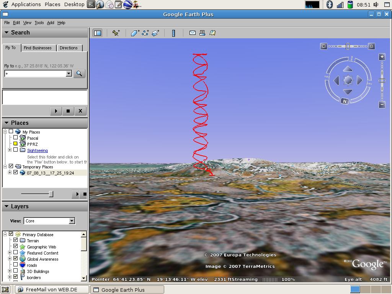This screenshot has width=392, height=294.
Task: Toggle the Temporary Places checkbox
Action: 11,166
